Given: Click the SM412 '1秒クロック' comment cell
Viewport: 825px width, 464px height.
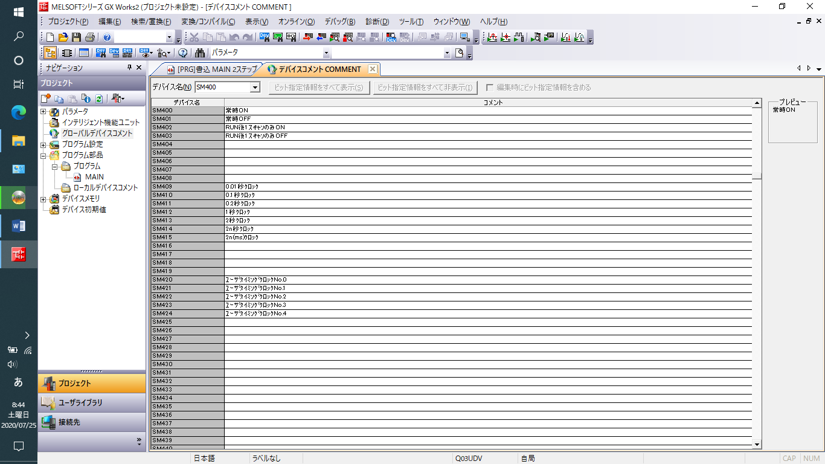Looking at the screenshot, I should pyautogui.click(x=488, y=212).
